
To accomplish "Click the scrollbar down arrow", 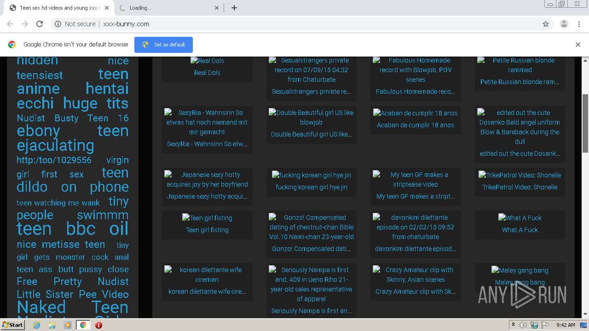I will tap(585, 314).
